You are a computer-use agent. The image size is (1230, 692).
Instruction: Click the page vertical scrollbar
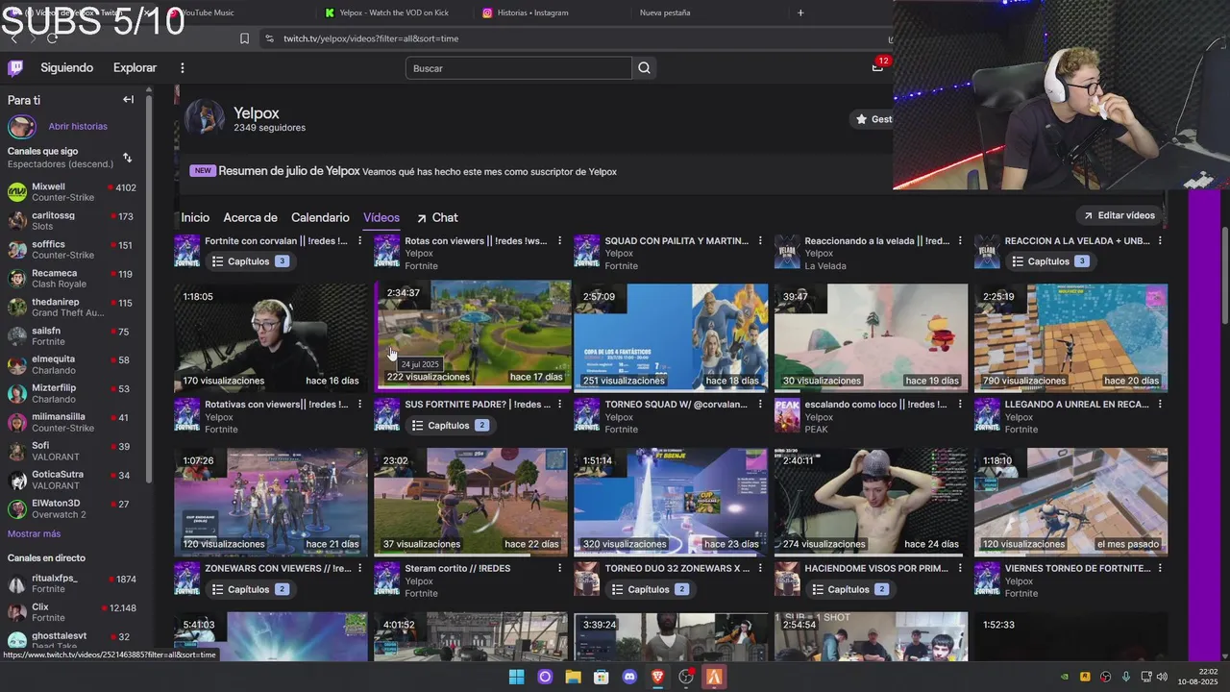coord(1224,275)
